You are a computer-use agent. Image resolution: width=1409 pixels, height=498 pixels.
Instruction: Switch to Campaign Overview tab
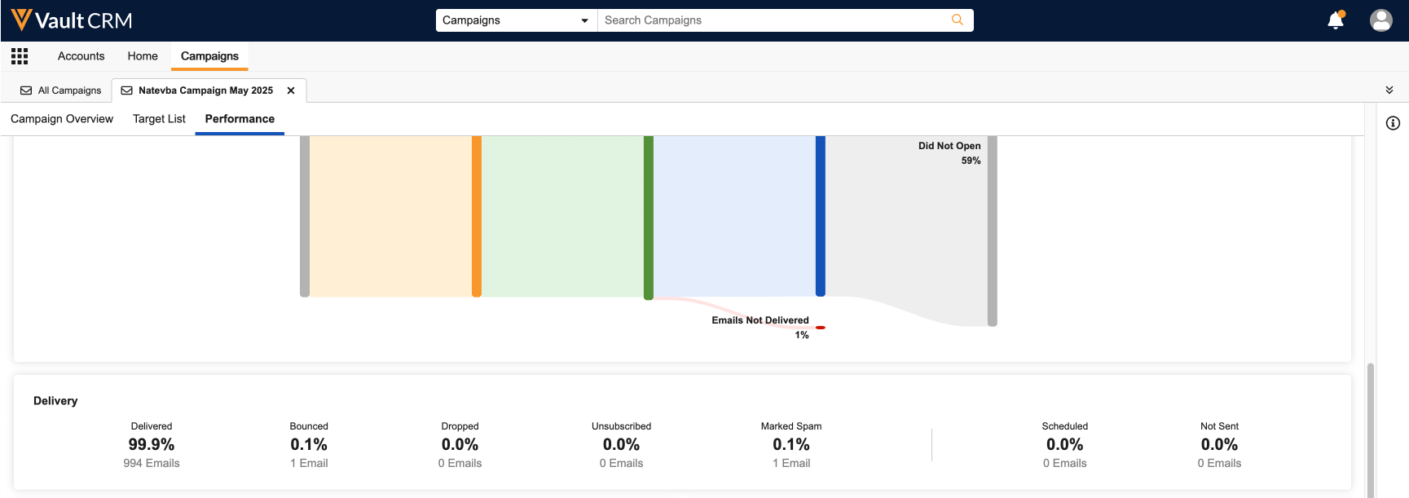(x=62, y=119)
